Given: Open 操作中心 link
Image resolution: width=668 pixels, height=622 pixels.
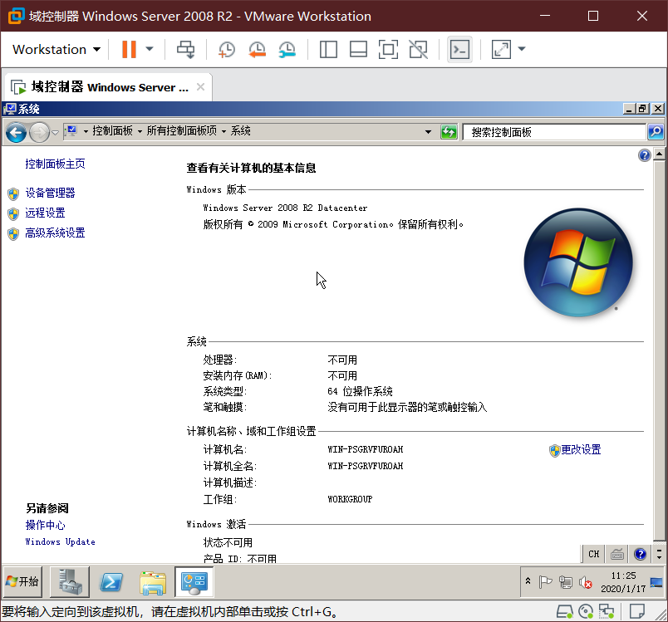Looking at the screenshot, I should (x=45, y=525).
